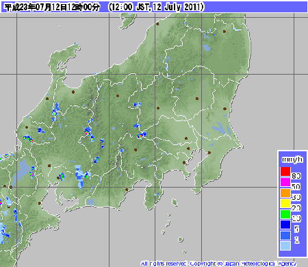308x267 pixels.
Task: Click the legend value 20
Action: click(296, 208)
